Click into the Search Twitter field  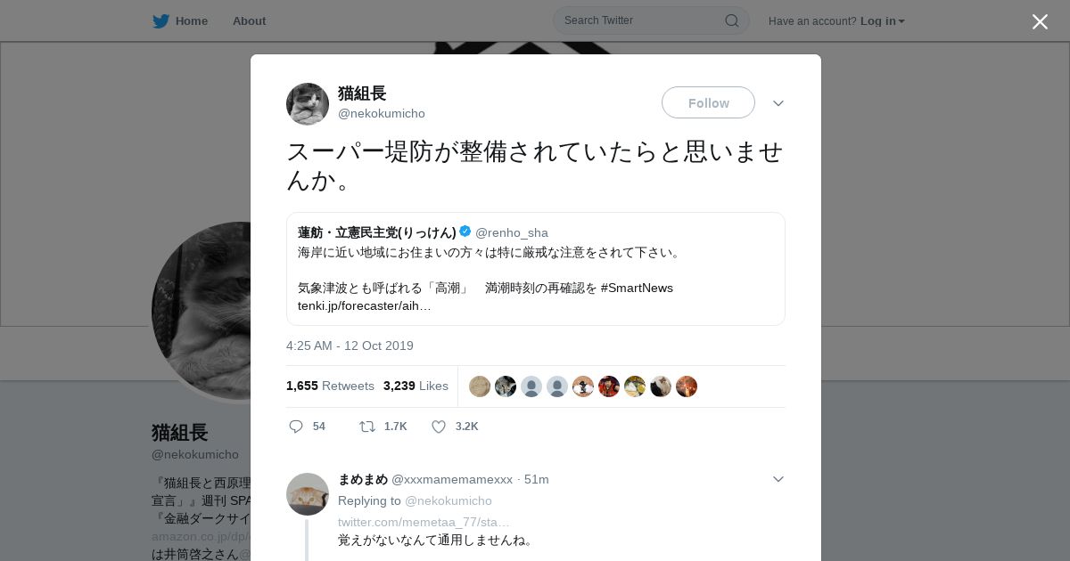tap(642, 20)
